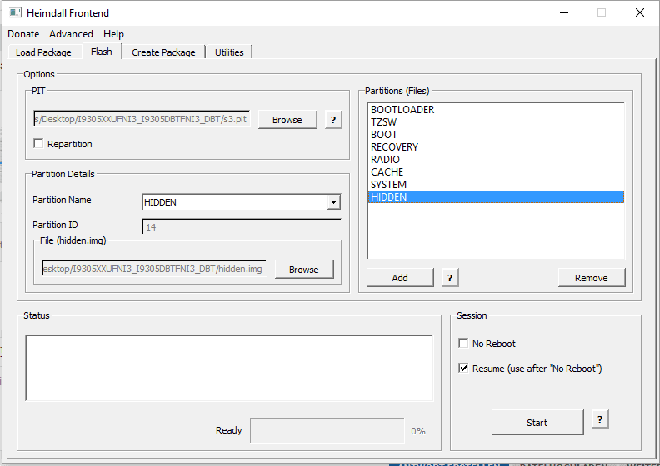Go to the Utilities tab

pos(229,52)
